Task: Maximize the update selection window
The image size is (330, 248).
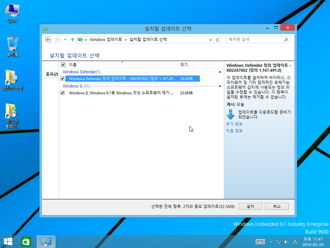Action: 276,28
